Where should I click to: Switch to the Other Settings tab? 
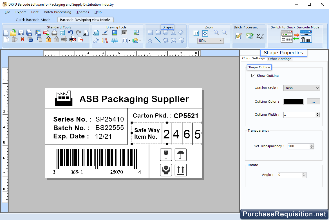pyautogui.click(x=279, y=59)
